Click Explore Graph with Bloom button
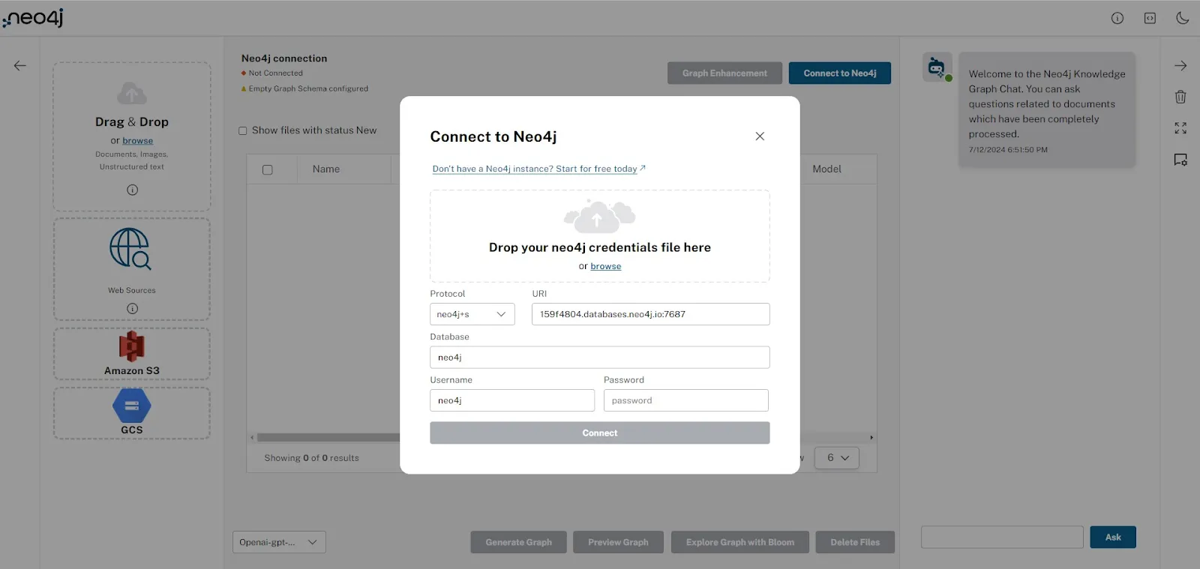 tap(740, 542)
